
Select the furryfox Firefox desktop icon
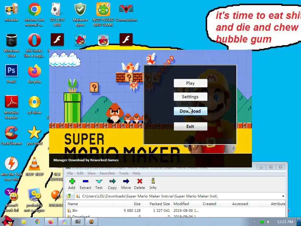click(34, 74)
